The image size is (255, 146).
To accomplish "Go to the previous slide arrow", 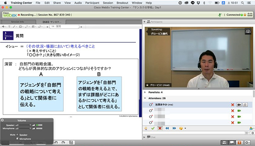I will coord(47,27).
